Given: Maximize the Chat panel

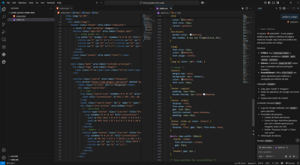Looking at the screenshot, I should [294, 8].
